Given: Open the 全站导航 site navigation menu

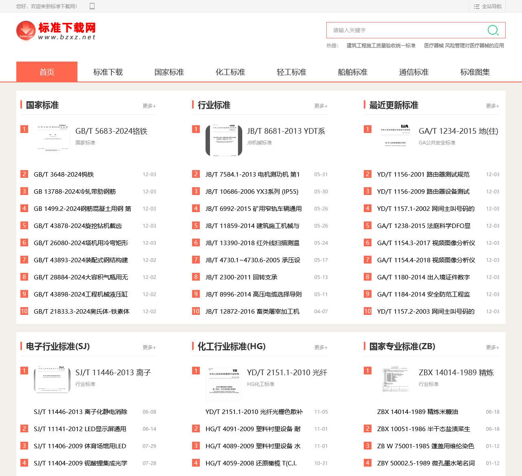Looking at the screenshot, I should 488,7.
